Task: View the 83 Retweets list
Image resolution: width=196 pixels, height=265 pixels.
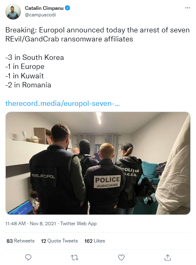Action: tap(21, 241)
